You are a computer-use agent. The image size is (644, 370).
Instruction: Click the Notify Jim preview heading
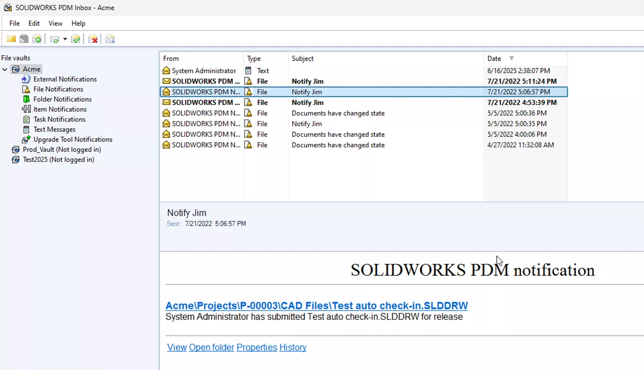coord(187,213)
